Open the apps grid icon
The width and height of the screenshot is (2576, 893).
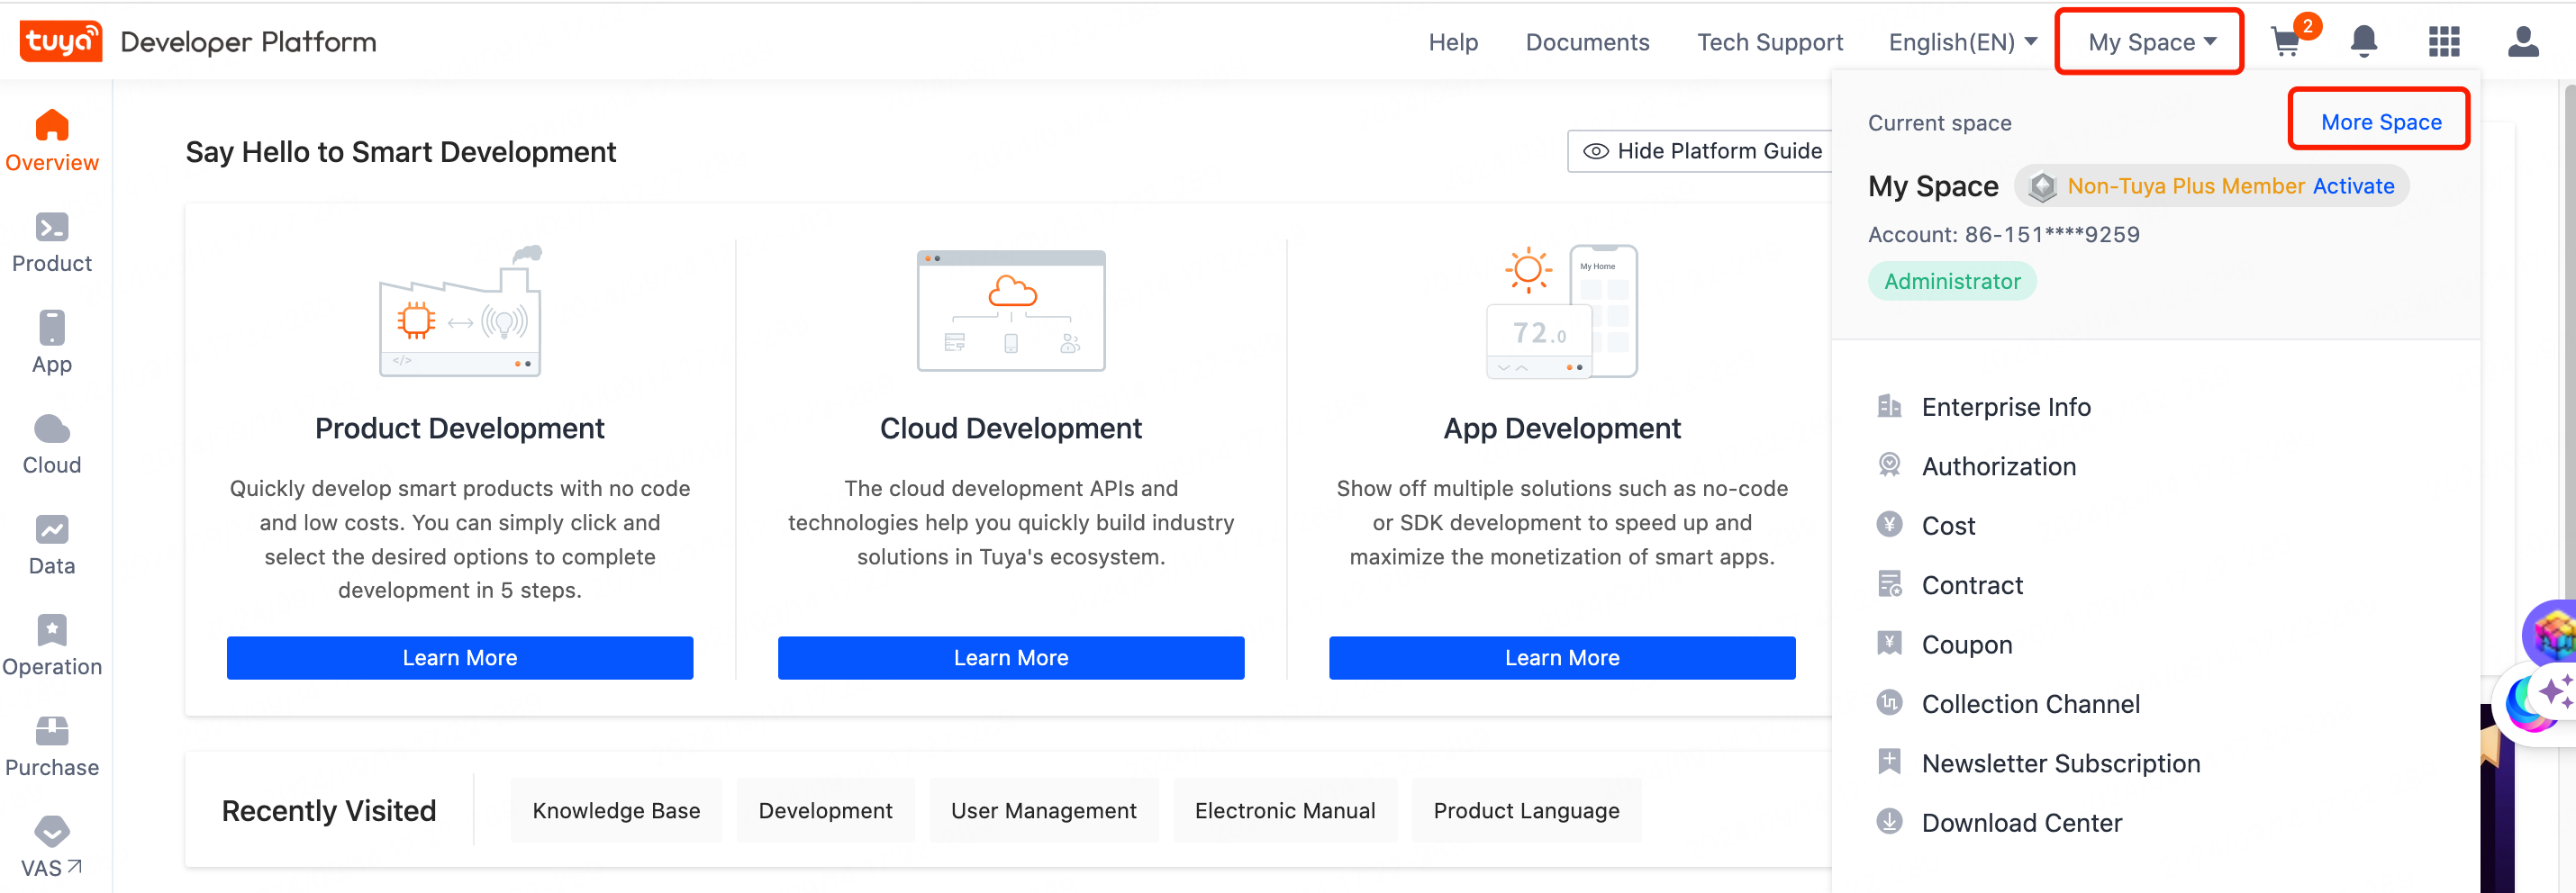(x=2444, y=41)
